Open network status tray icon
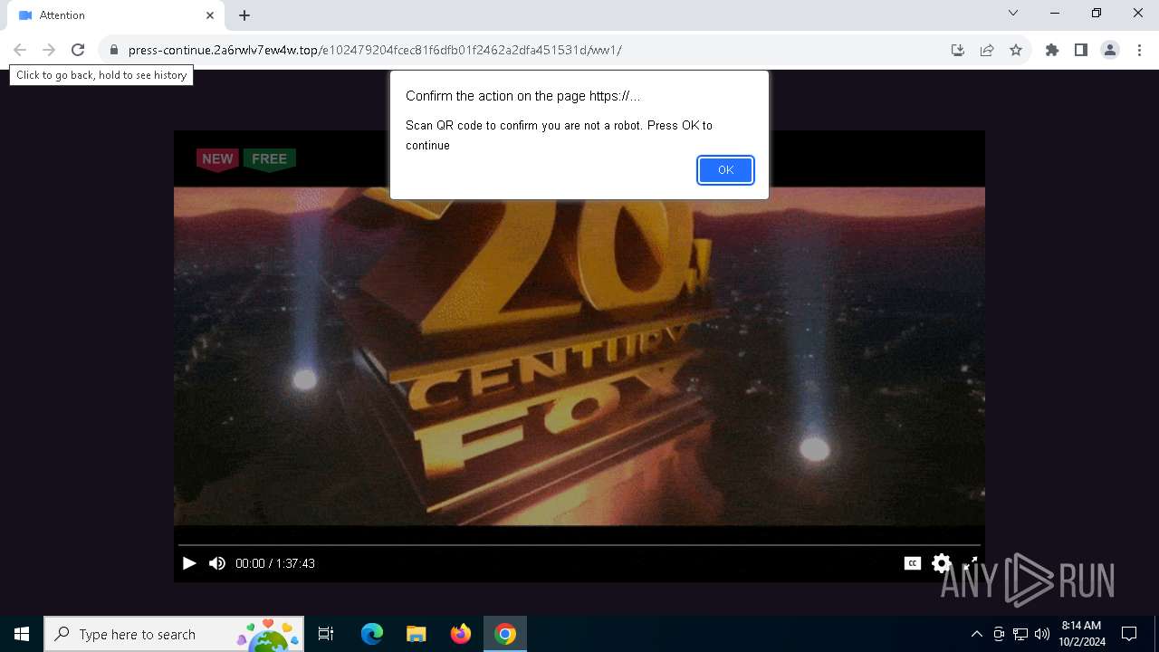 (1020, 634)
